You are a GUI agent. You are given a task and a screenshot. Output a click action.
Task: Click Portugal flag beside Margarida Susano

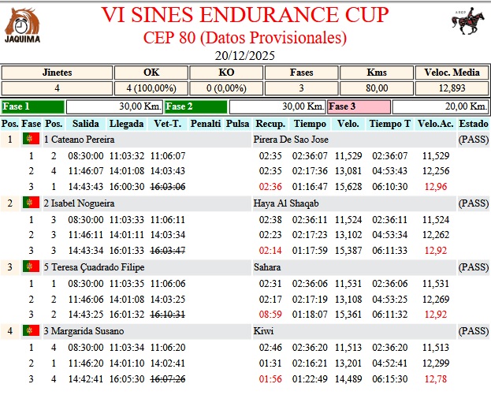(31, 330)
